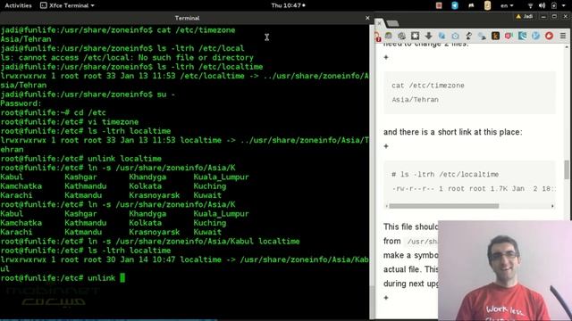This screenshot has width=572, height=321.
Task: Click the code block horizontal scrollbar
Action: [x=443, y=206]
